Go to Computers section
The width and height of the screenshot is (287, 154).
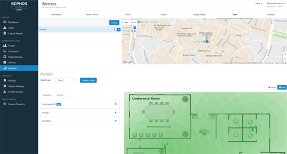coord(14,51)
